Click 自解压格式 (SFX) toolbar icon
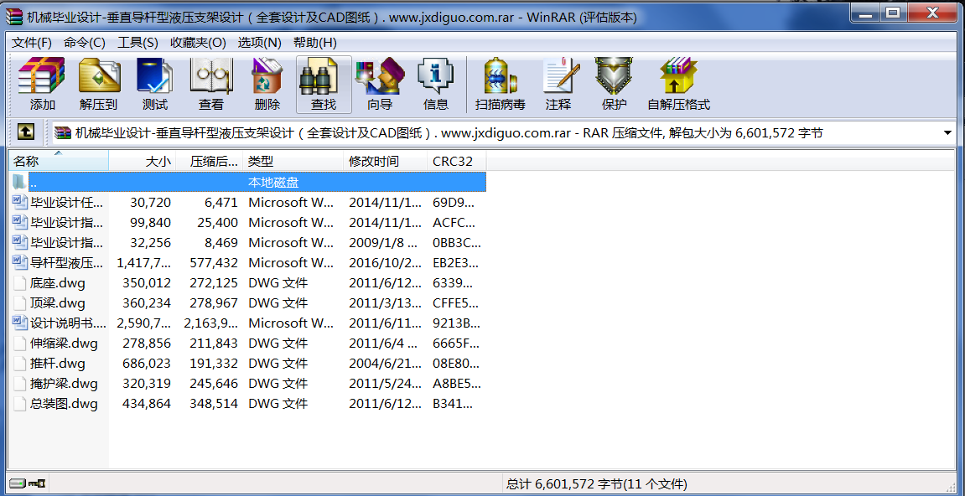The width and height of the screenshot is (965, 496). (x=679, y=85)
